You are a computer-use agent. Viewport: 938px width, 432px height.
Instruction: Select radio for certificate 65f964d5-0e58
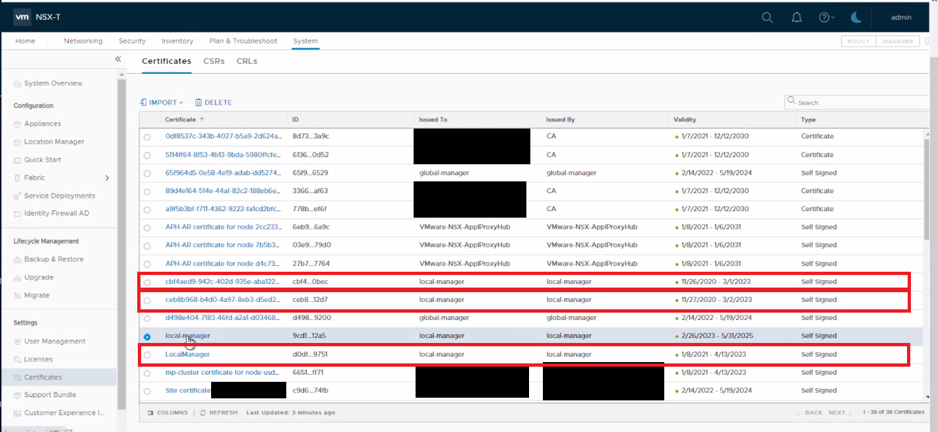(147, 173)
